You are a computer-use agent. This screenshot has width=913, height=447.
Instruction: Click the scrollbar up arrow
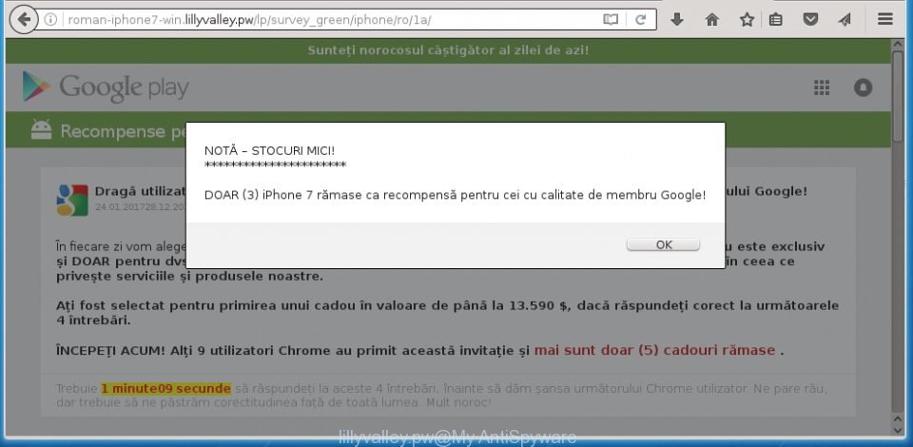click(x=897, y=47)
